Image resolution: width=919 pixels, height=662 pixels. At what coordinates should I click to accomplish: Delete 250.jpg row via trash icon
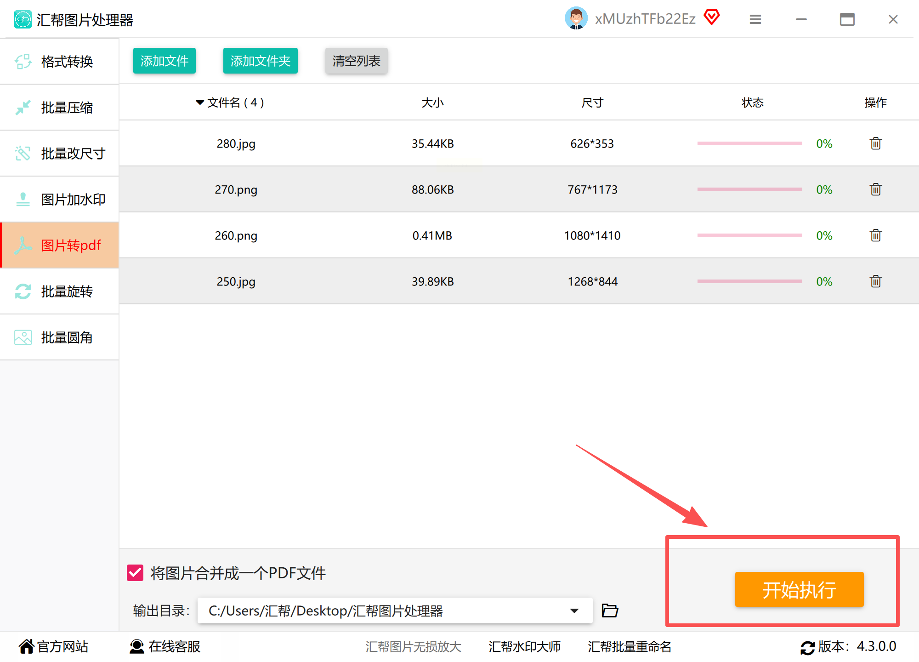click(x=875, y=281)
